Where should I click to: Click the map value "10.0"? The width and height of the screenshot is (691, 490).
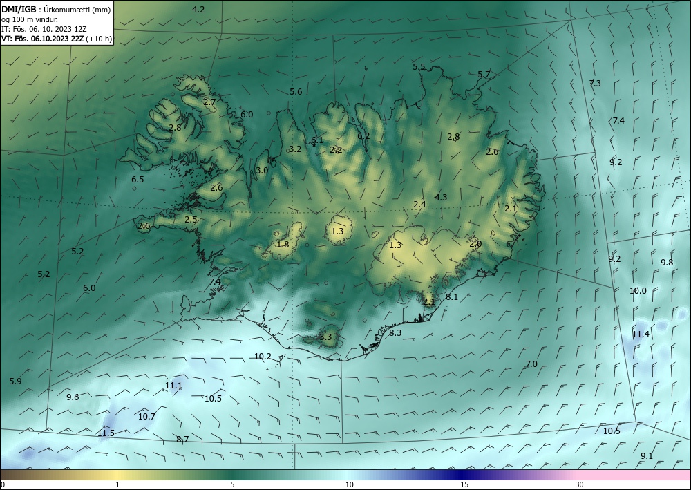click(638, 291)
